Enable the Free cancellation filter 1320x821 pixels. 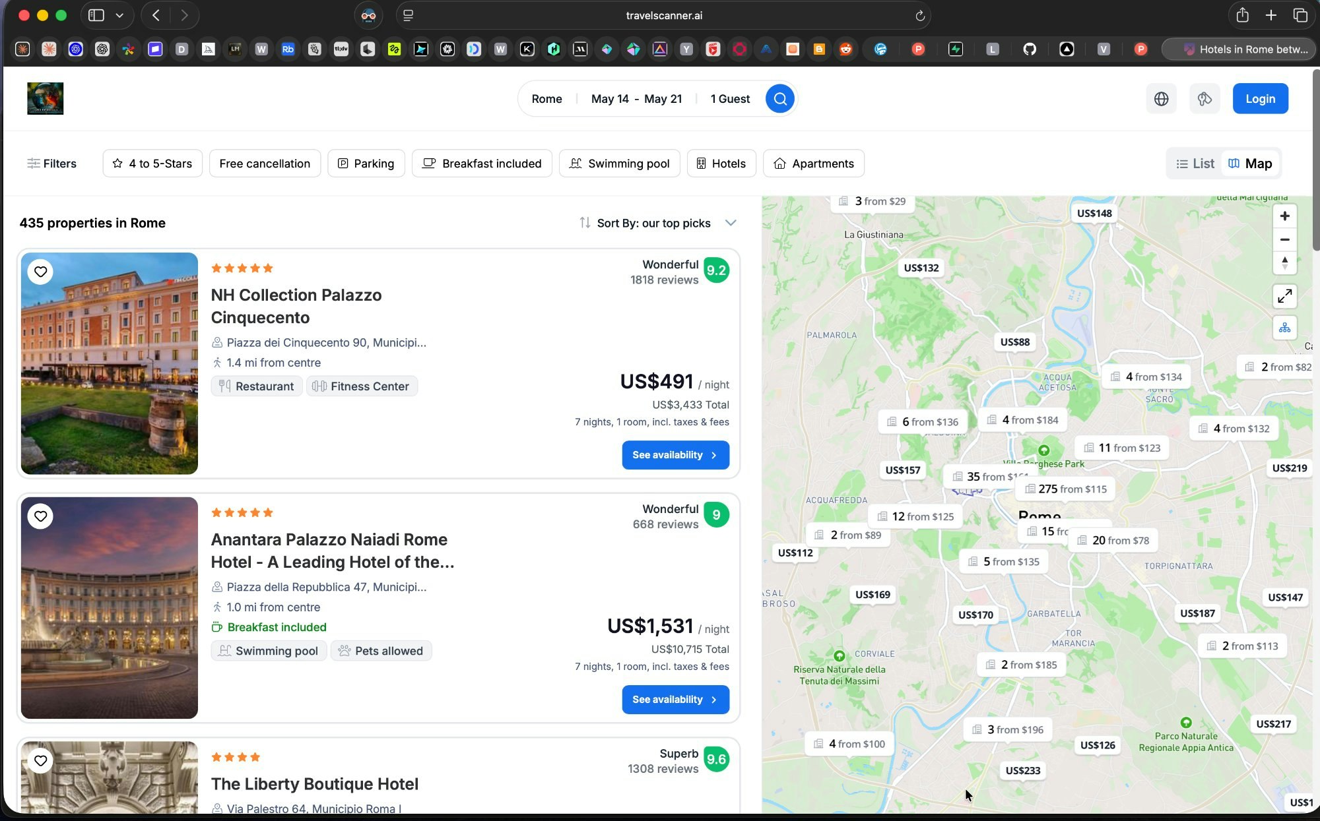(x=265, y=163)
